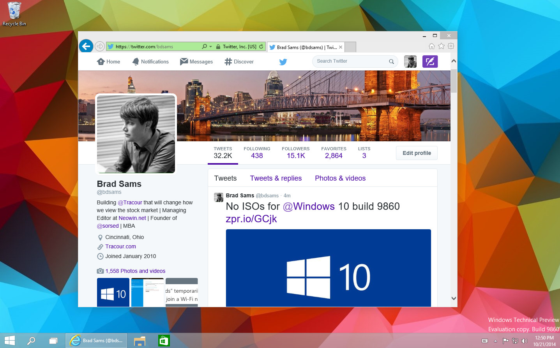Open the address bar dropdown arrow

[211, 47]
